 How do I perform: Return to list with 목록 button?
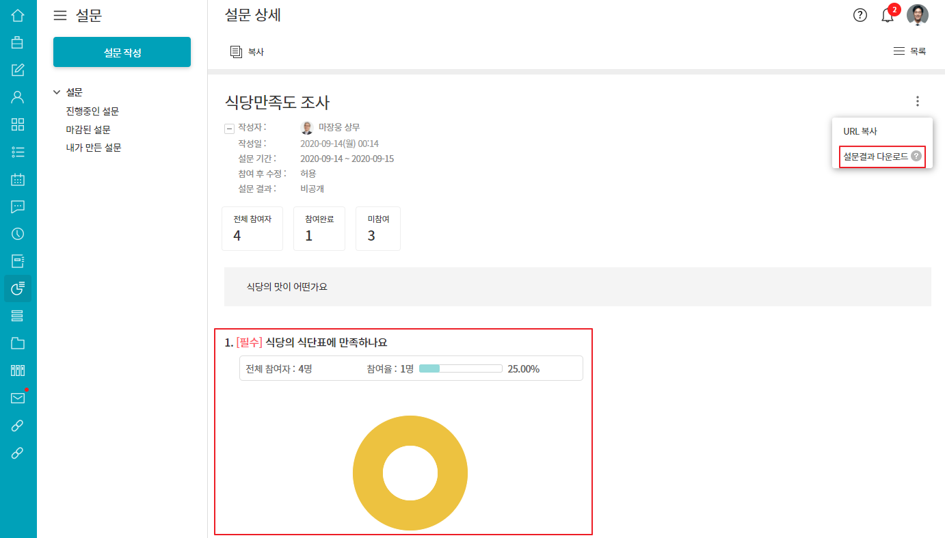910,51
